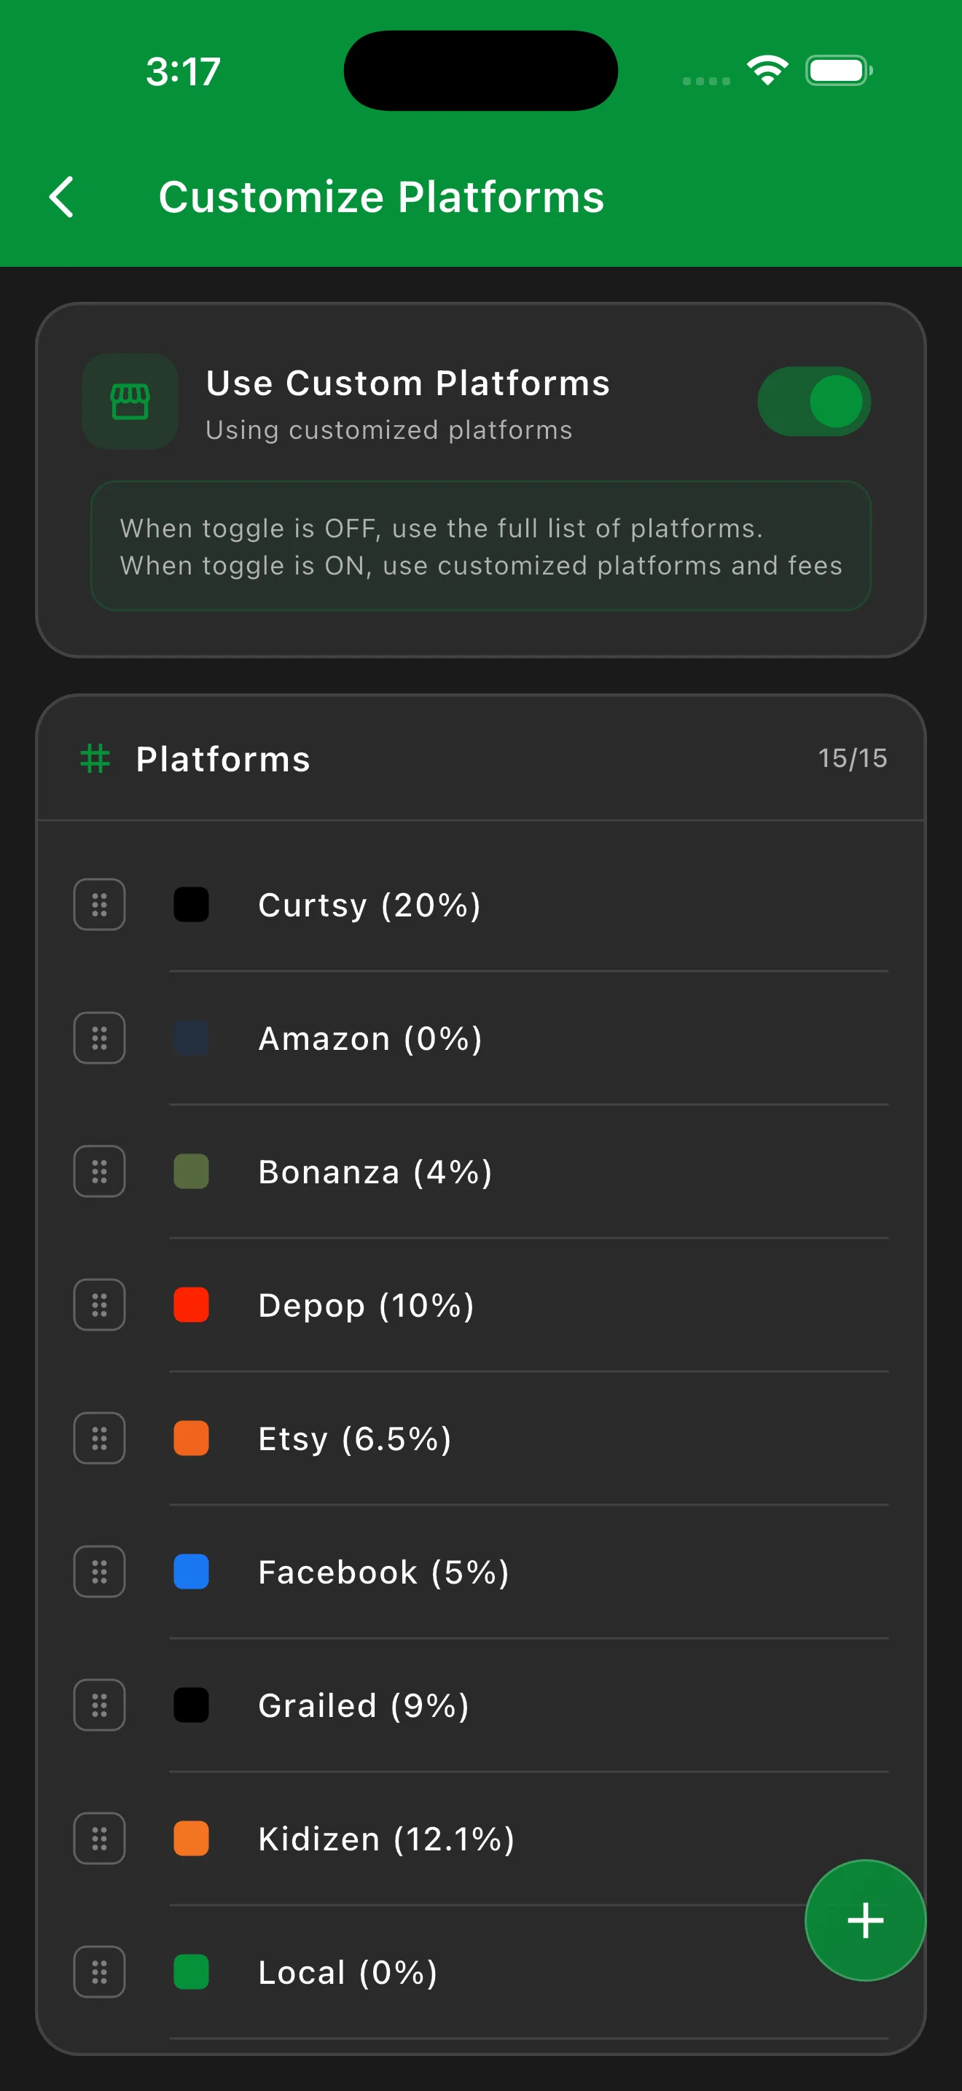Tap the Grailed drag handle icon
The height and width of the screenshot is (2091, 962).
(99, 1705)
